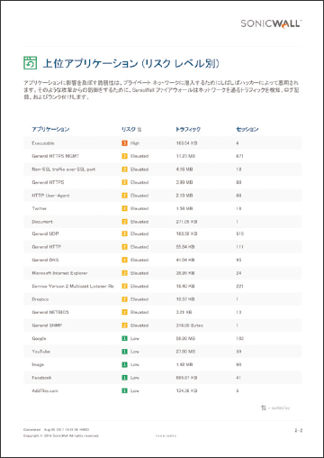Click Elevated badge in Microsoft Internet Explorer row
324x458 pixels.
124,273
